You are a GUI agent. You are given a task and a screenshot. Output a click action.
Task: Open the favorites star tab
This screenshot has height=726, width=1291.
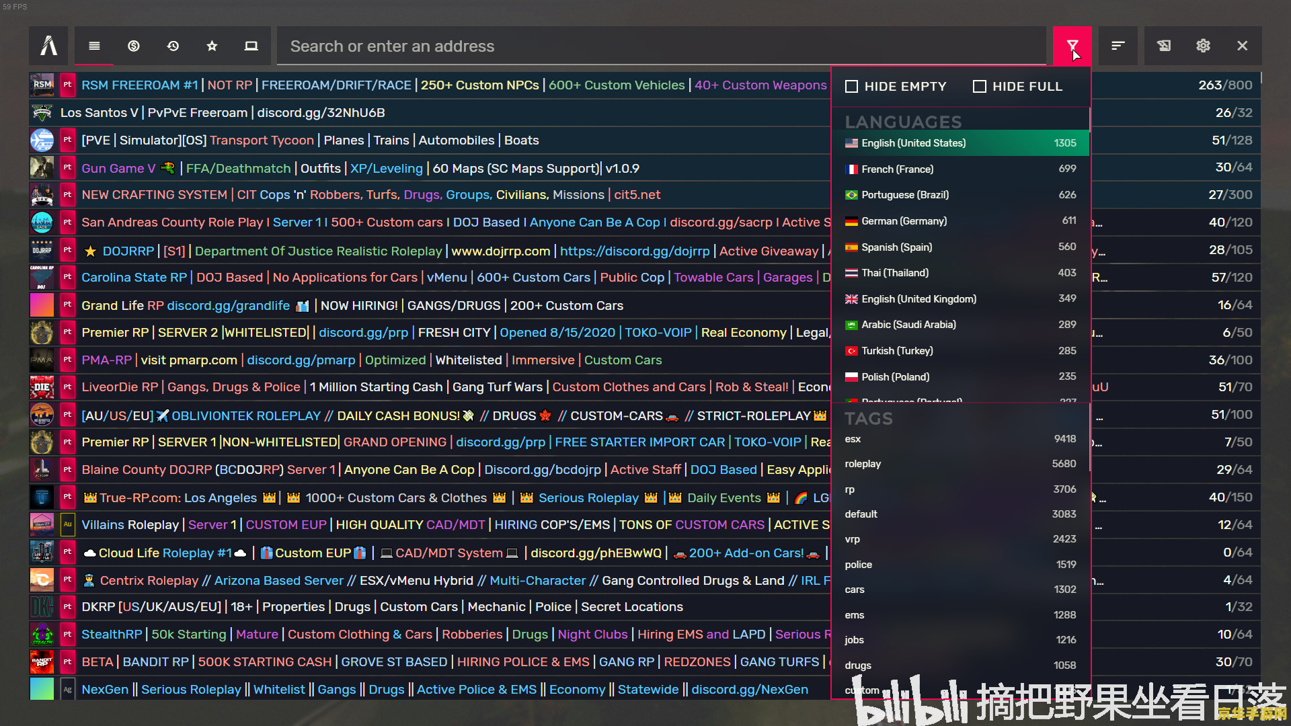click(x=212, y=46)
